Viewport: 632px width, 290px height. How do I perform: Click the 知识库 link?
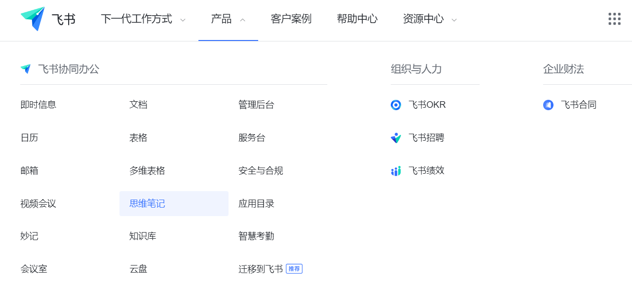pos(142,236)
